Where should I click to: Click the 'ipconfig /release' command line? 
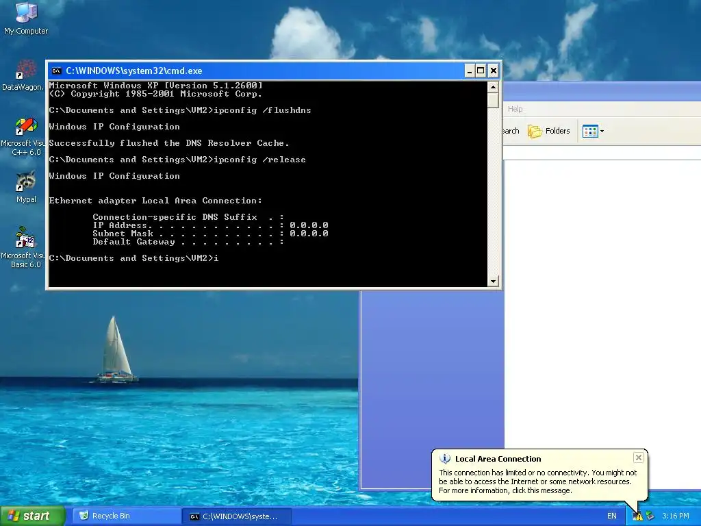pos(177,160)
